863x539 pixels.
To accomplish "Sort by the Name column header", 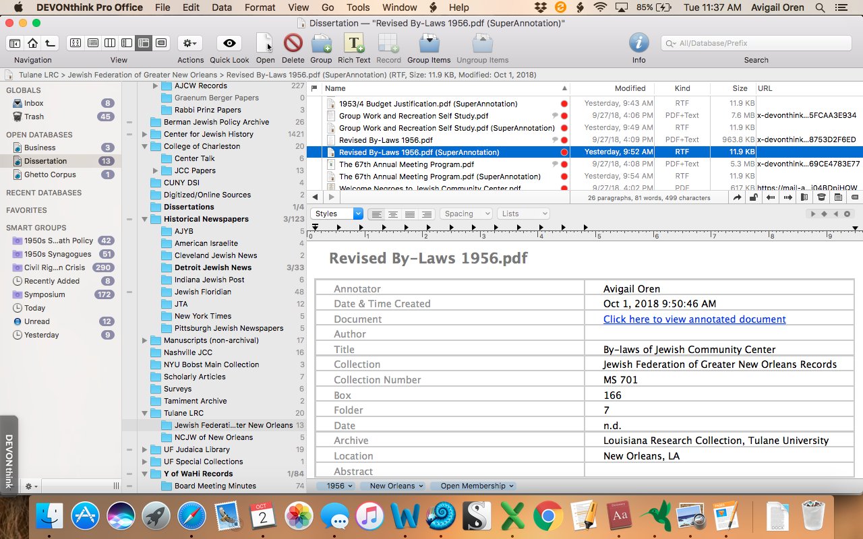I will tap(446, 88).
